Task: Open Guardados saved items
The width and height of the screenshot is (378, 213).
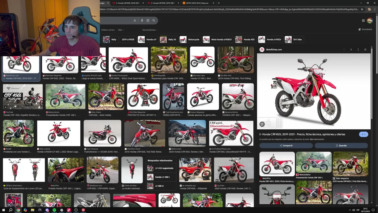Action: [x=365, y=29]
